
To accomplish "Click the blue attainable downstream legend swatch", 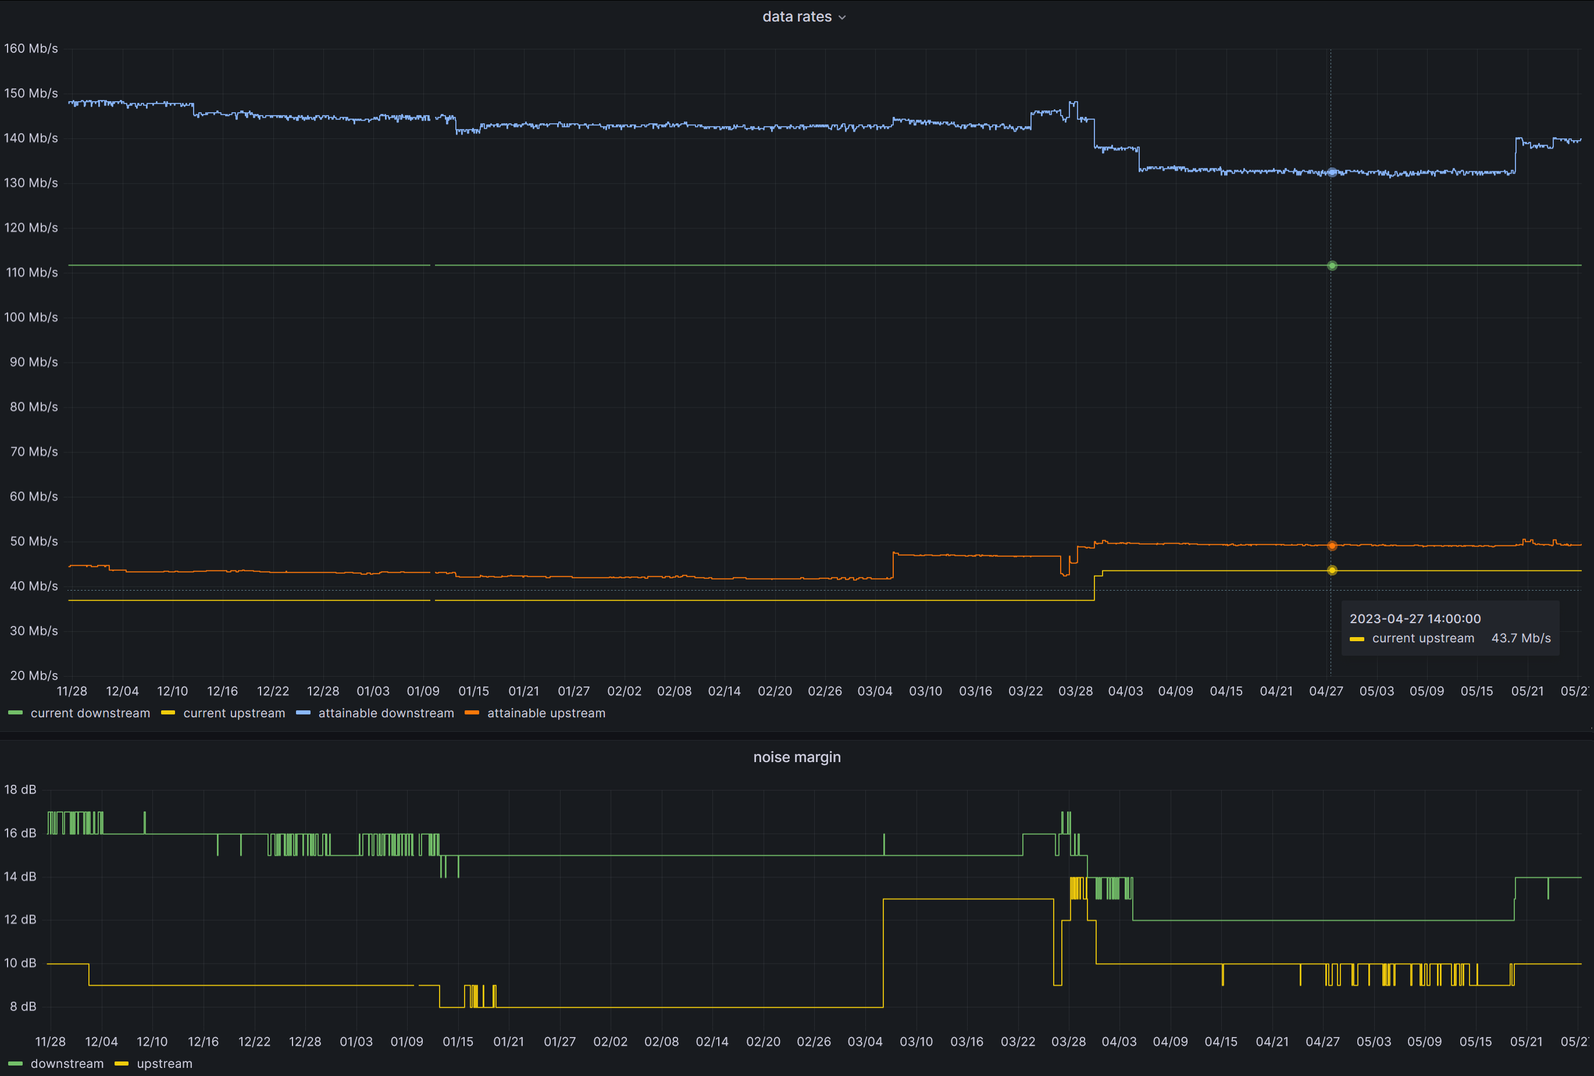I will tap(303, 713).
